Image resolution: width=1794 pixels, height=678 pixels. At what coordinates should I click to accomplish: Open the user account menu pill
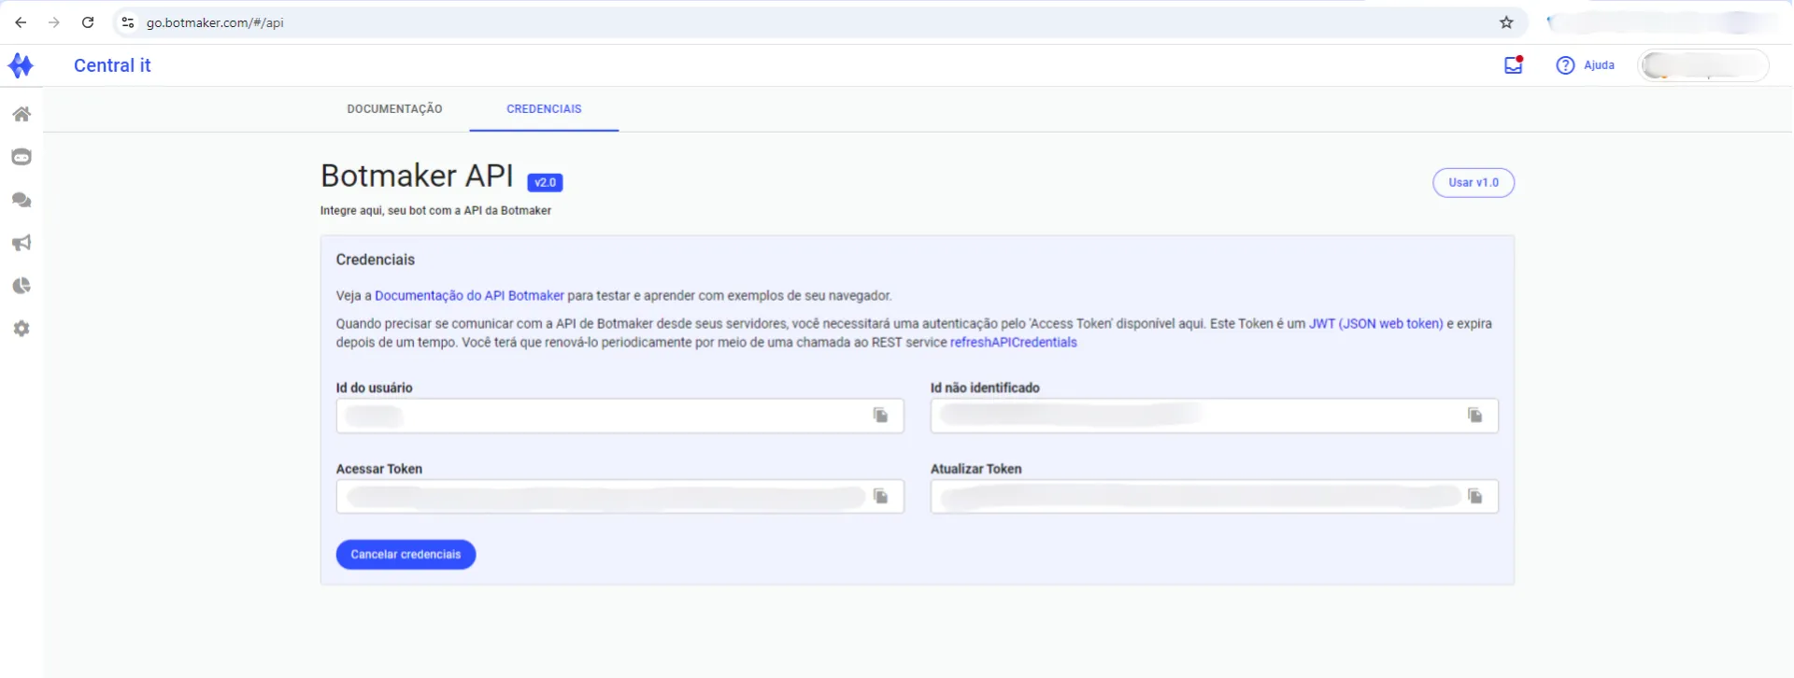pyautogui.click(x=1703, y=65)
